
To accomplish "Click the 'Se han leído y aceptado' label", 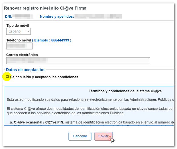I will pos(44,77).
